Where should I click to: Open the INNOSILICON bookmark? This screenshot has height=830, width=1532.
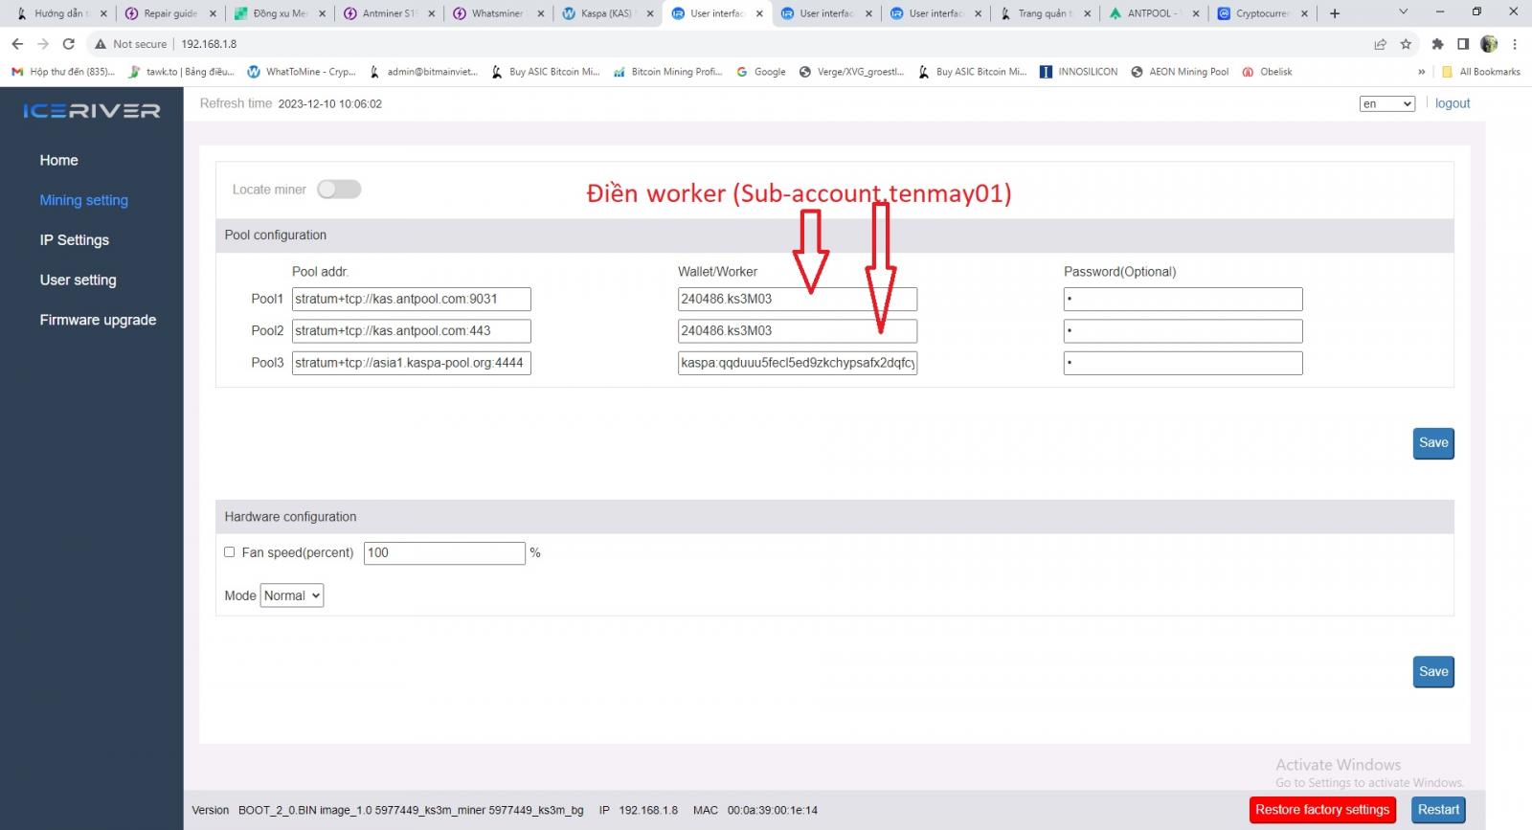(x=1079, y=72)
